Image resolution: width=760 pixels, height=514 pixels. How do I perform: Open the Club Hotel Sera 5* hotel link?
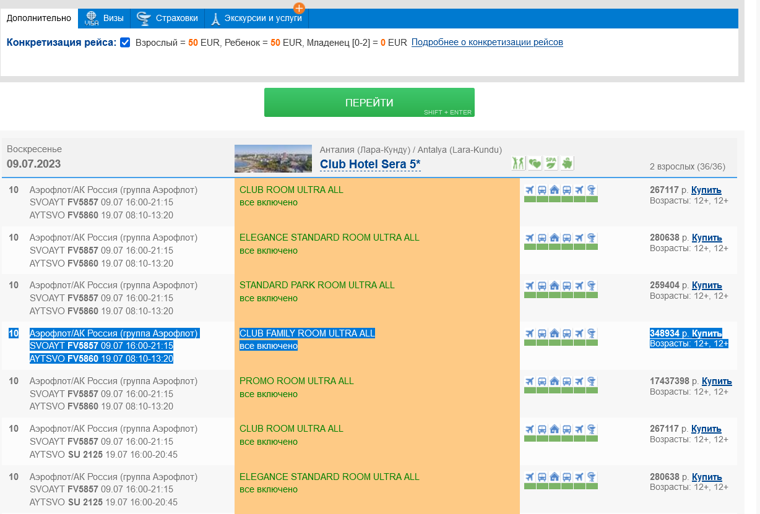370,164
